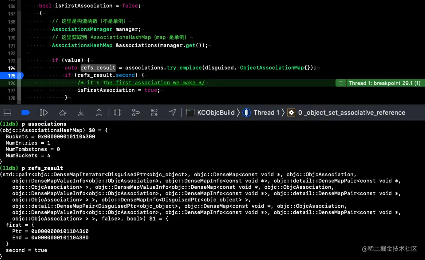Click 'refs_result.second' condition on line 195
Image resolution: width=425 pixels, height=260 pixels.
click(x=106, y=75)
